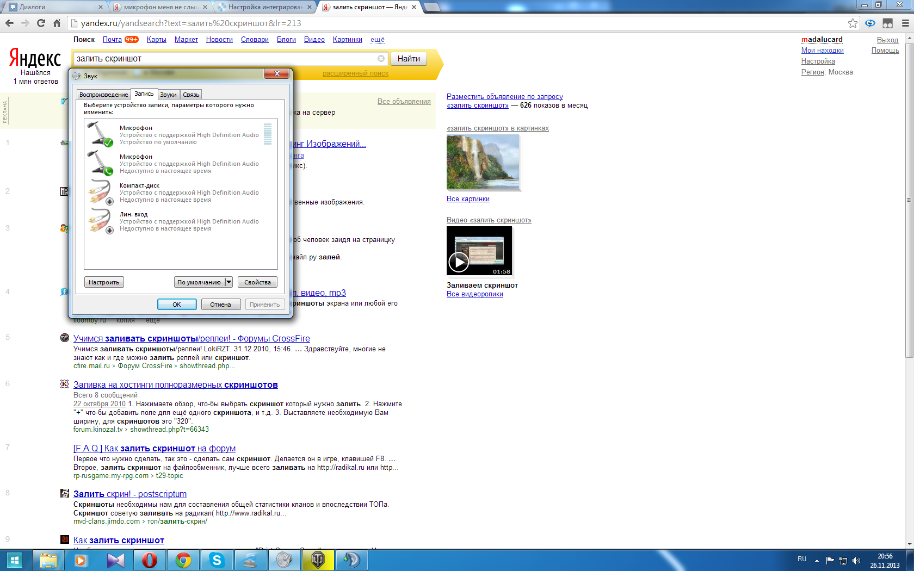Open По умолчанию dropdown arrow

click(x=228, y=282)
